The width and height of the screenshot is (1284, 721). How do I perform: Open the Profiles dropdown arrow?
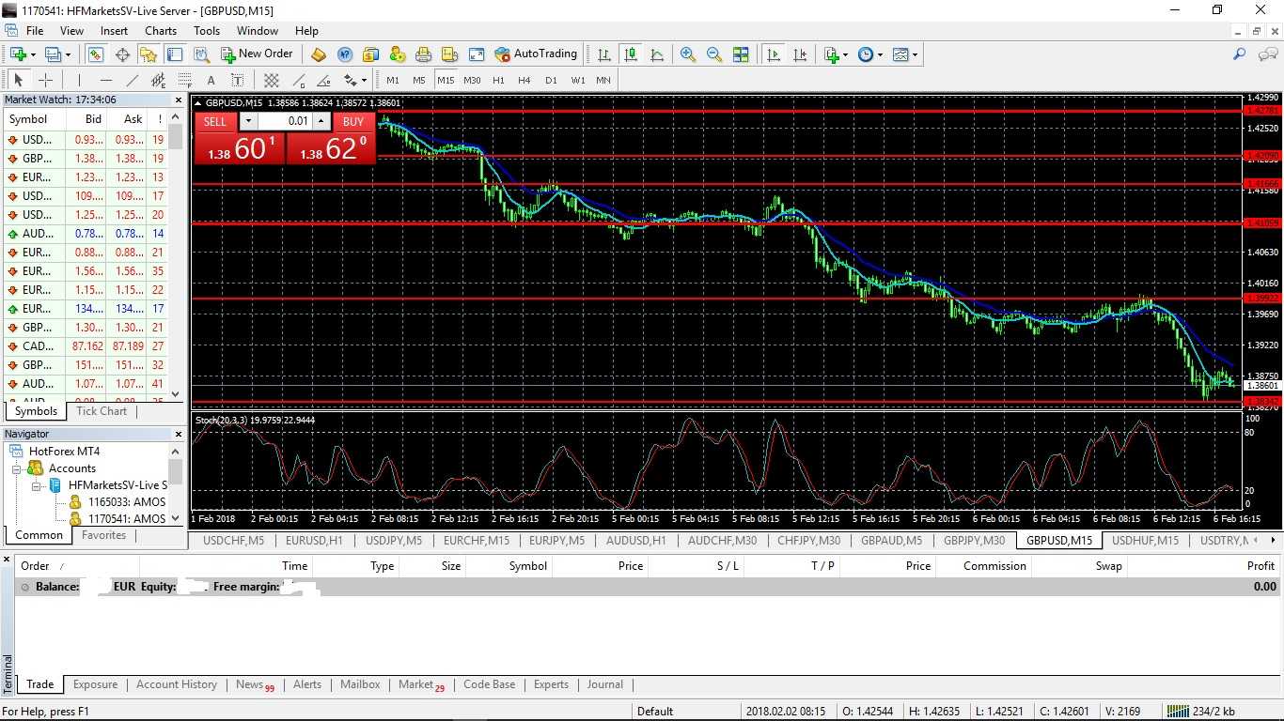(x=69, y=54)
